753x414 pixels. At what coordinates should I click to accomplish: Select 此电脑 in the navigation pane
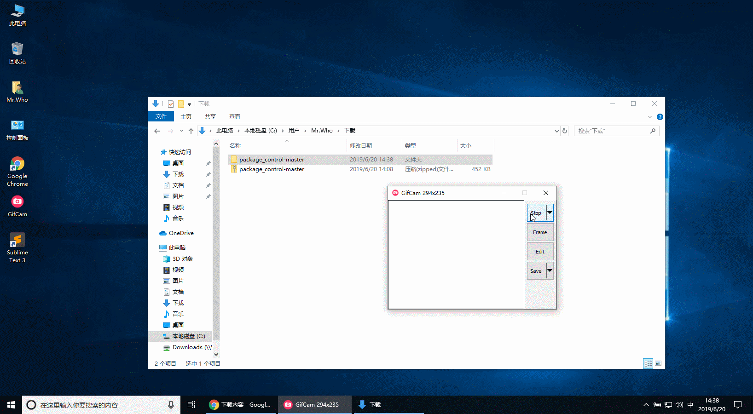tap(173, 248)
